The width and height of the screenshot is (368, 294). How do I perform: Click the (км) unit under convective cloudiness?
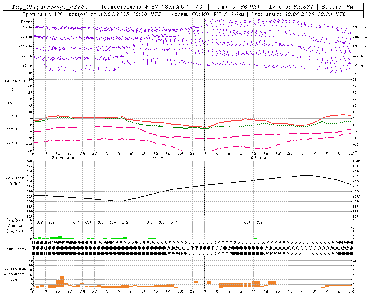[x=15, y=279]
